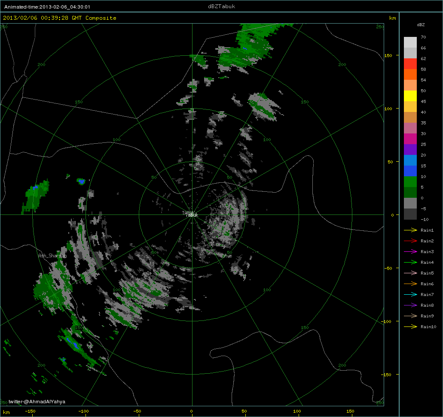Select the Rain5 legend label
The height and width of the screenshot is (417, 443).
[x=427, y=273]
